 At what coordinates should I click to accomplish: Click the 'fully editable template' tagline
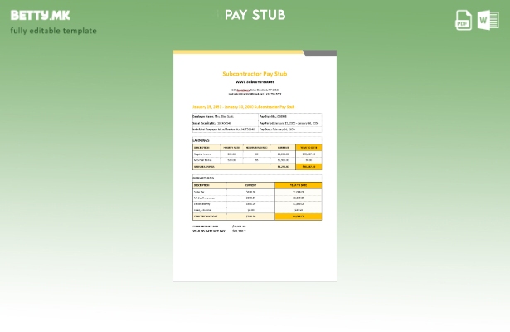tap(53, 32)
